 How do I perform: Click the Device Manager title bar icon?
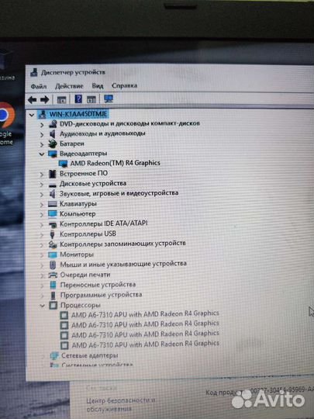click(34, 72)
